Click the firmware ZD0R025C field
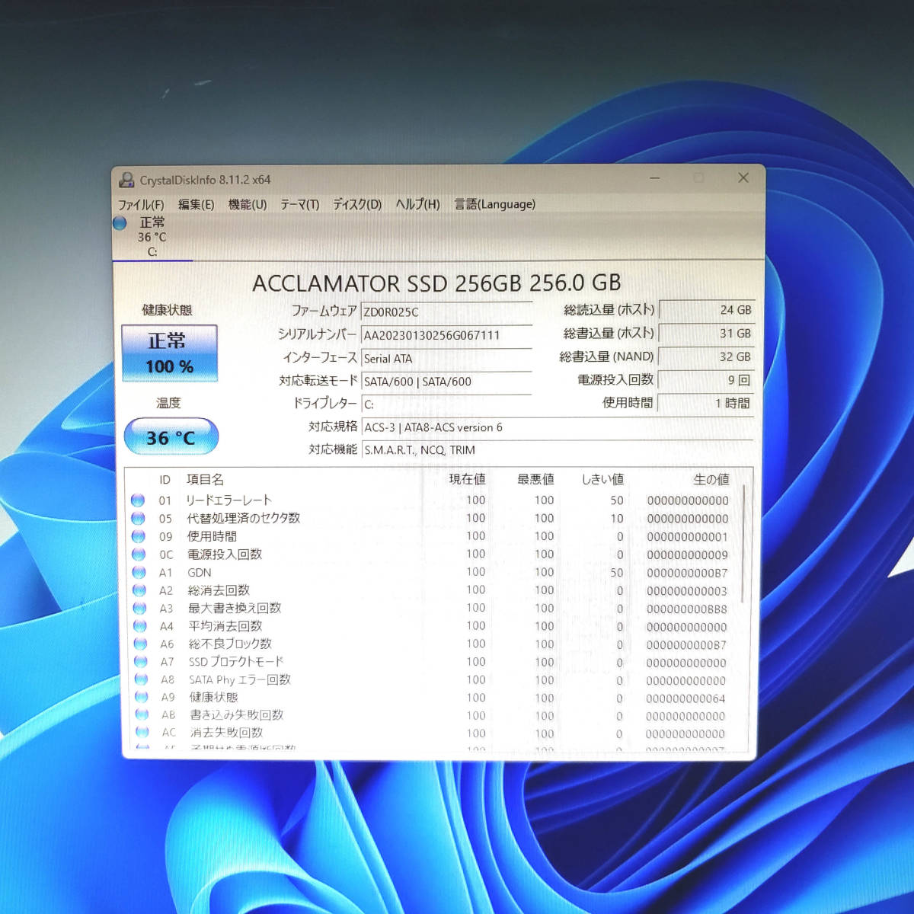The image size is (914, 914). point(446,312)
